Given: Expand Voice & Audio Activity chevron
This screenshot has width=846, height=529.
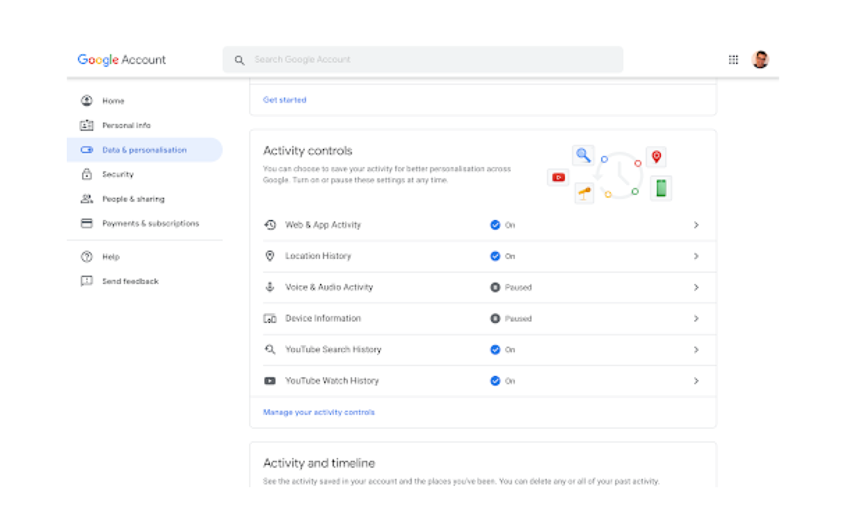Looking at the screenshot, I should pos(696,287).
